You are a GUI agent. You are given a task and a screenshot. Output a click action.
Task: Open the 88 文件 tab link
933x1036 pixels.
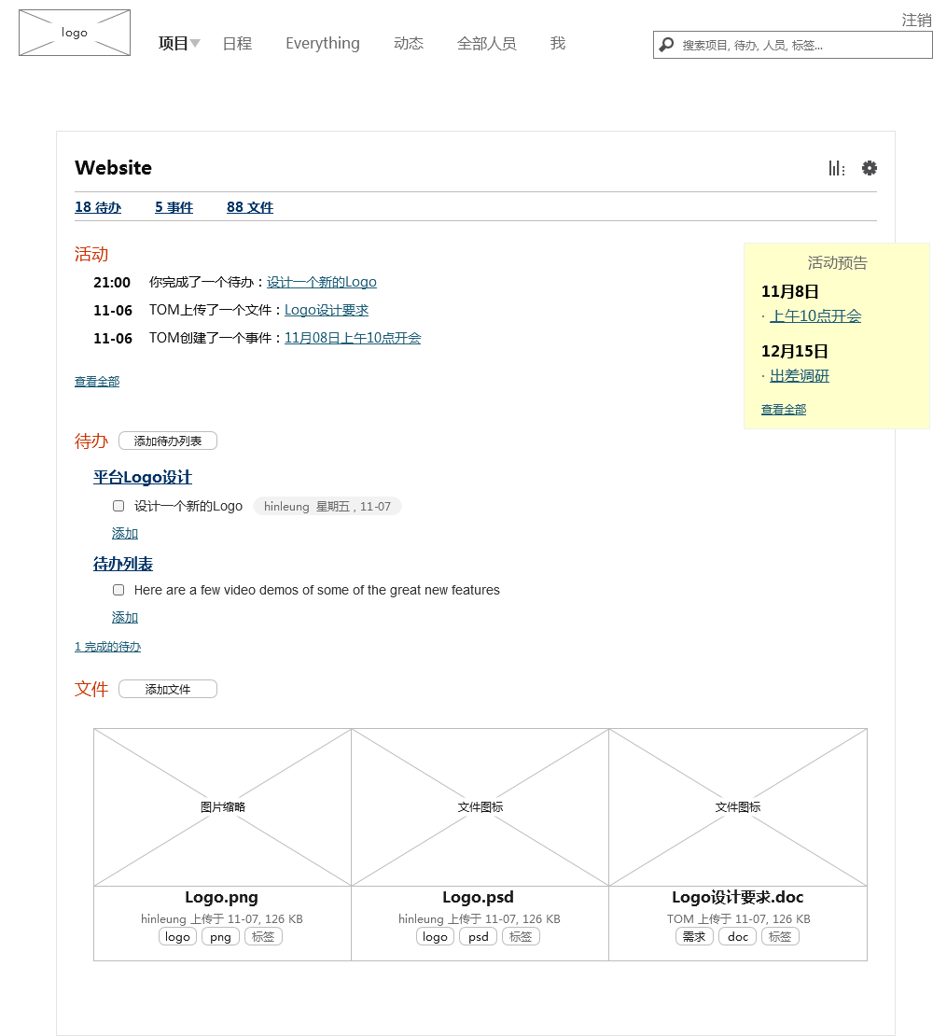pyautogui.click(x=249, y=207)
